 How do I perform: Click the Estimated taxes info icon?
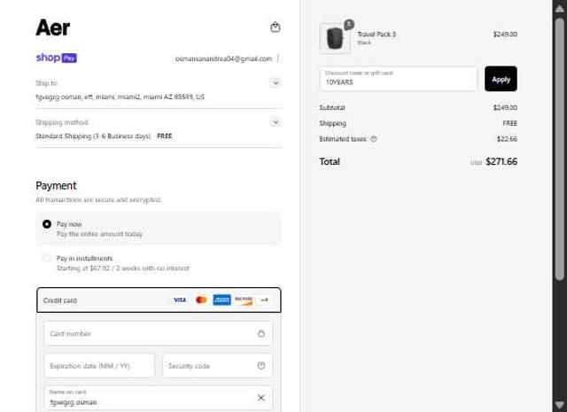[x=374, y=139]
